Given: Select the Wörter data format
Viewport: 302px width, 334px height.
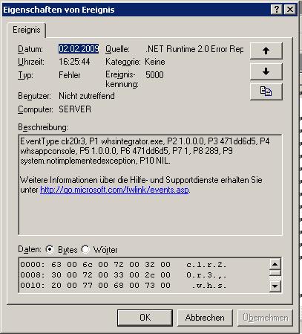Looking at the screenshot, I should 85,249.
